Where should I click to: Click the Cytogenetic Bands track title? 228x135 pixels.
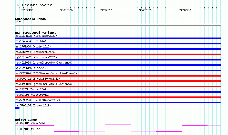point(30,19)
